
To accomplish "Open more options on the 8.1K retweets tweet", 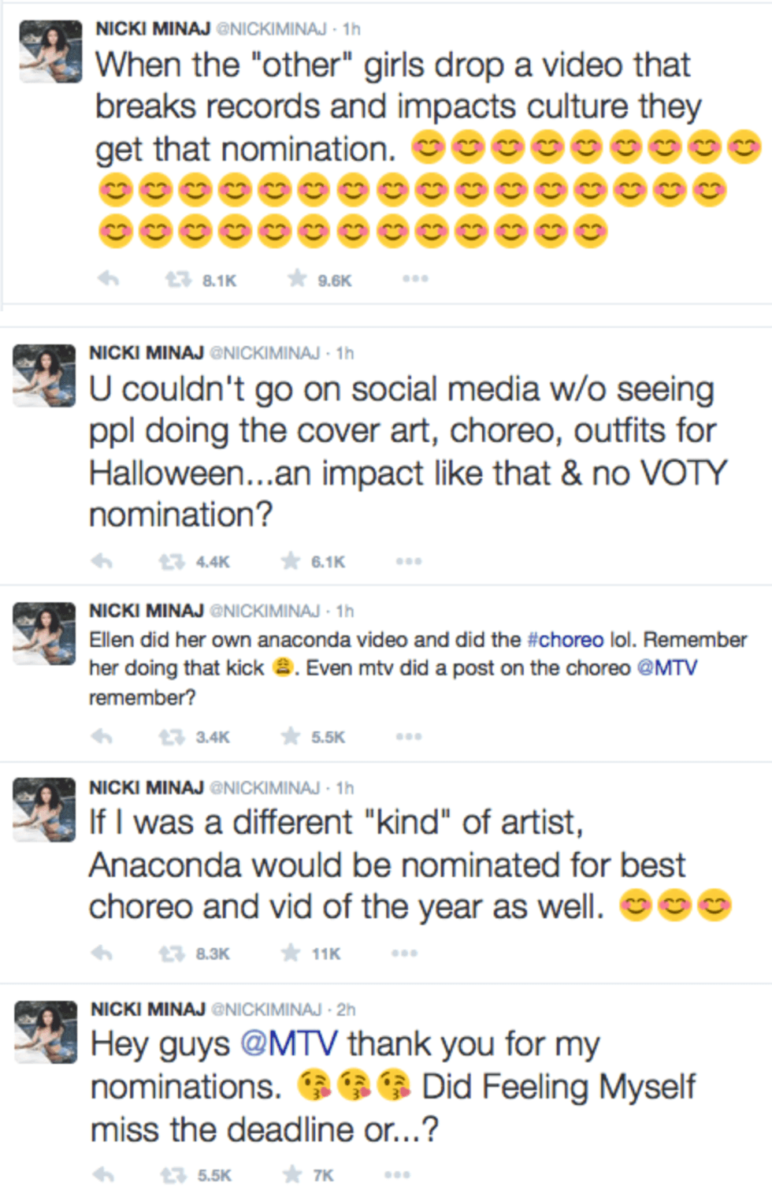I will (x=415, y=279).
